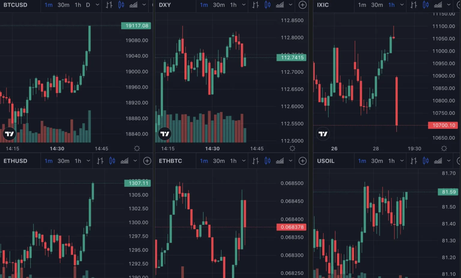461x278 pixels.
Task: Click the ETHUSD symbol name
Action: click(15, 161)
